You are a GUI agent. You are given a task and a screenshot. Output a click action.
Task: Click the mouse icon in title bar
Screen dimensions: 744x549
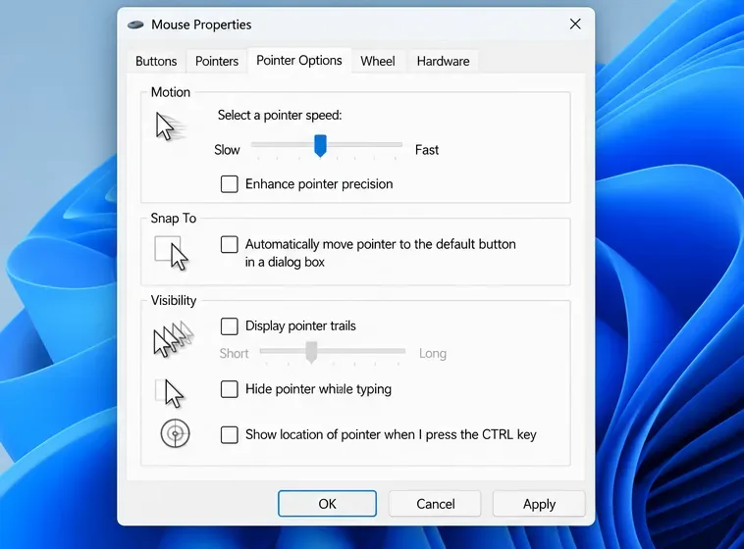135,25
